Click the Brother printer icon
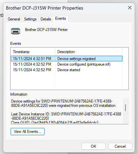 (x=16, y=31)
